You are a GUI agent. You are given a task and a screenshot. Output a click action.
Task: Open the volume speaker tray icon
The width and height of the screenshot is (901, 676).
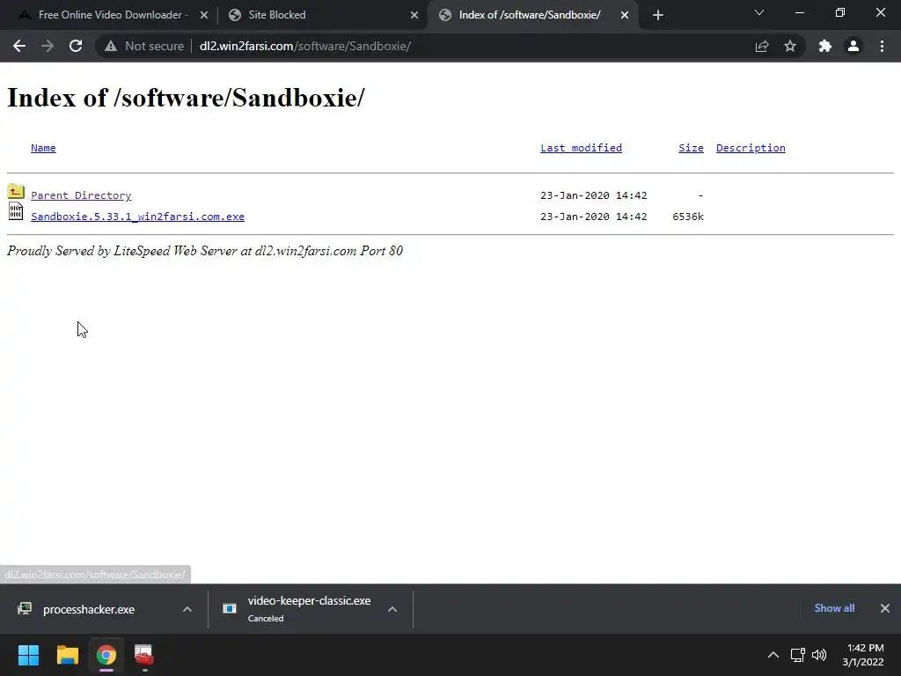pos(819,655)
